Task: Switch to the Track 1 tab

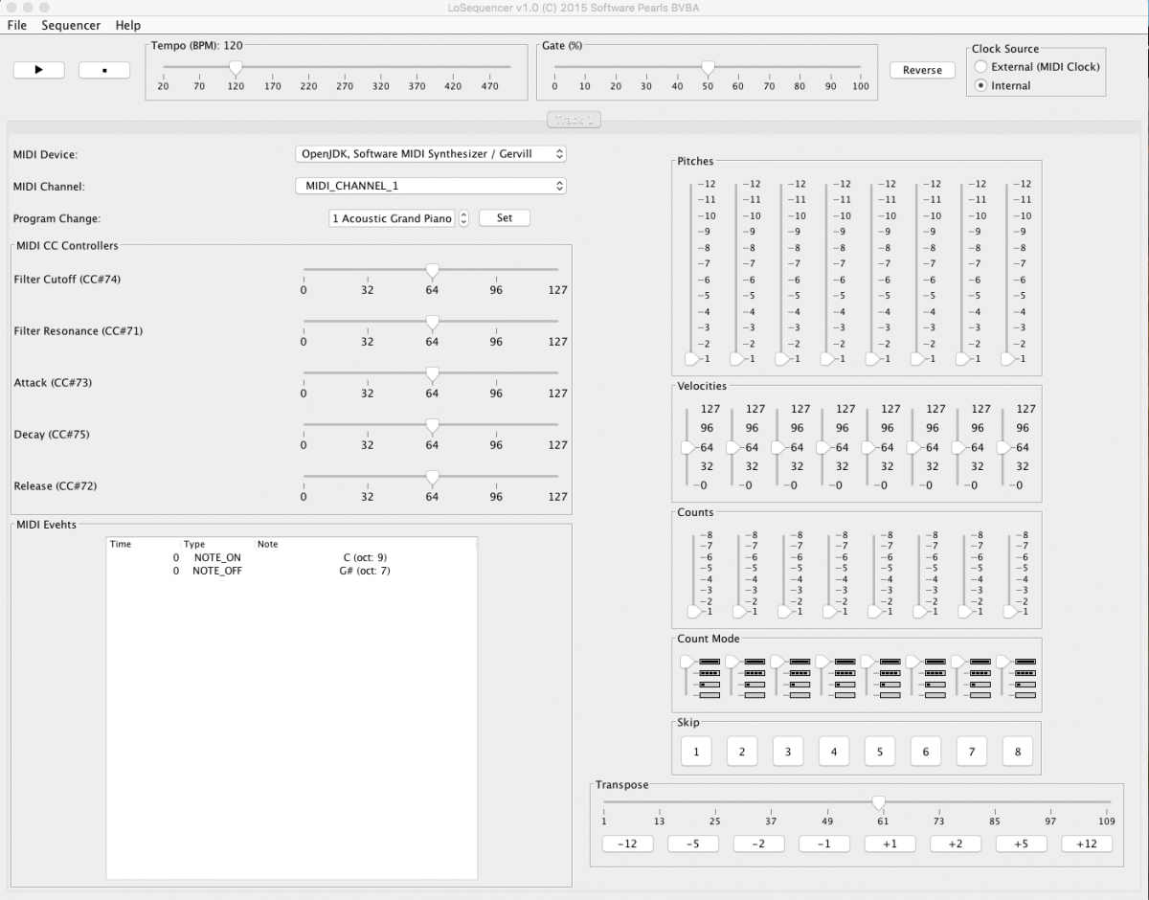Action: click(x=574, y=120)
